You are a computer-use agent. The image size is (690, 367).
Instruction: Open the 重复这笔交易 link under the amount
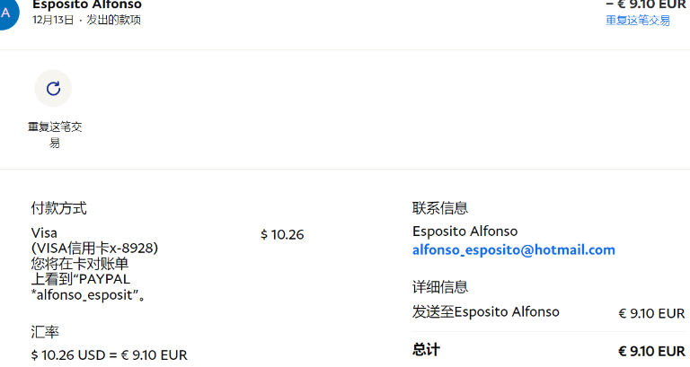tap(638, 21)
